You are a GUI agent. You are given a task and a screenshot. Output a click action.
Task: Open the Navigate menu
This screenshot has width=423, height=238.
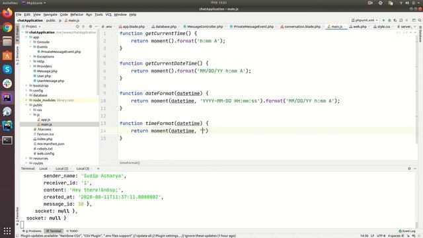click(x=50, y=15)
